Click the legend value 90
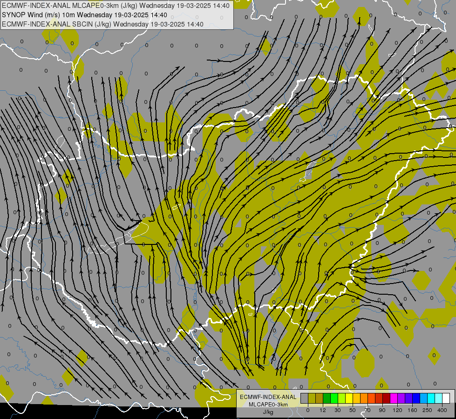Screen dimensions: 456x419 (x=382, y=410)
